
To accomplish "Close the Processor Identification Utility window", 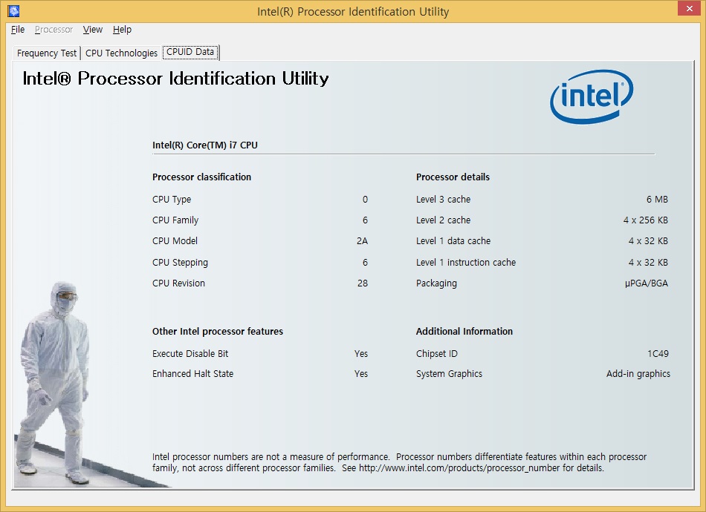I will 690,9.
